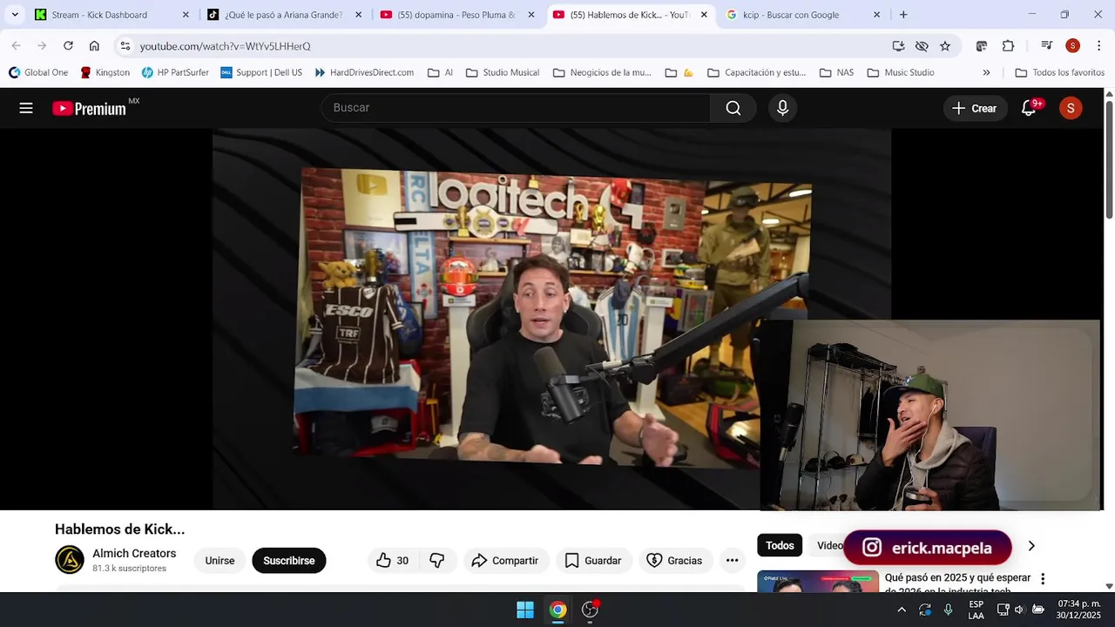Open Global One bookmark
Screen dimensions: 1115x627
(38, 72)
